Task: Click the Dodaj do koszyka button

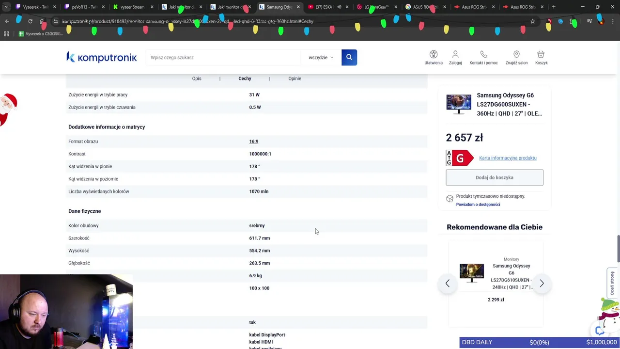Action: pos(495,177)
